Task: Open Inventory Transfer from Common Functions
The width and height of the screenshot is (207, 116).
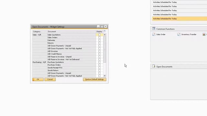Action: coord(187,34)
